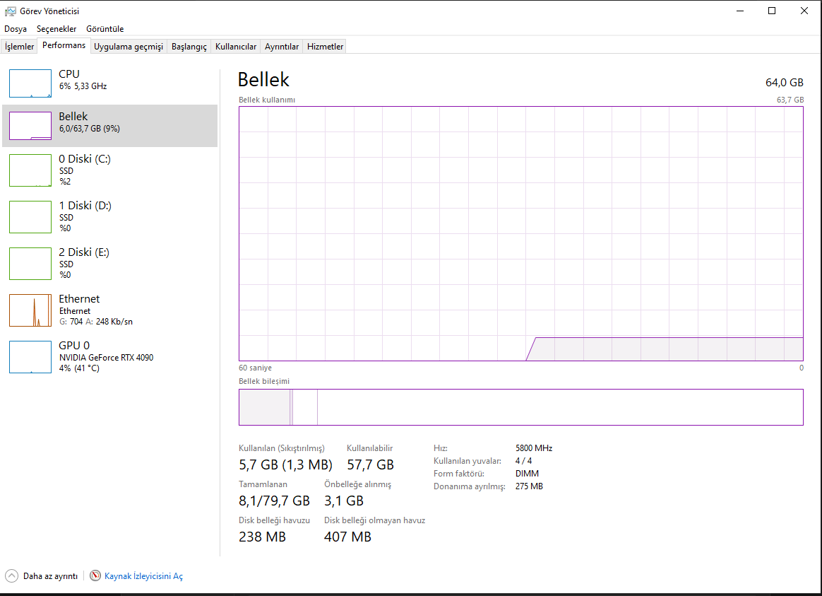The image size is (822, 596).
Task: View GPU 0 NVIDIA RTX 4090 graph
Action: [x=30, y=357]
